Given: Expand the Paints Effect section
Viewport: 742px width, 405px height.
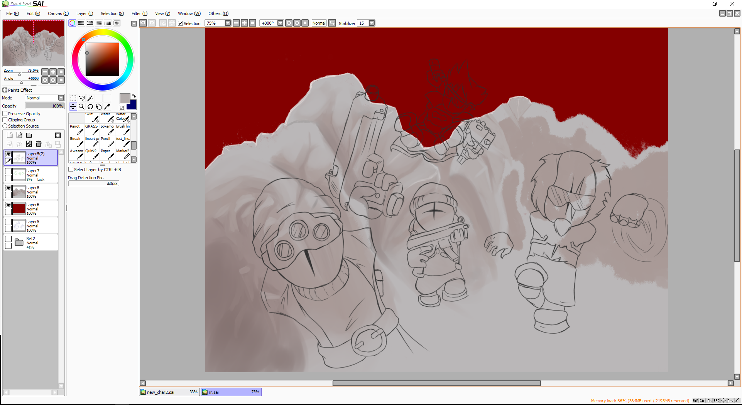Looking at the screenshot, I should click(5, 90).
